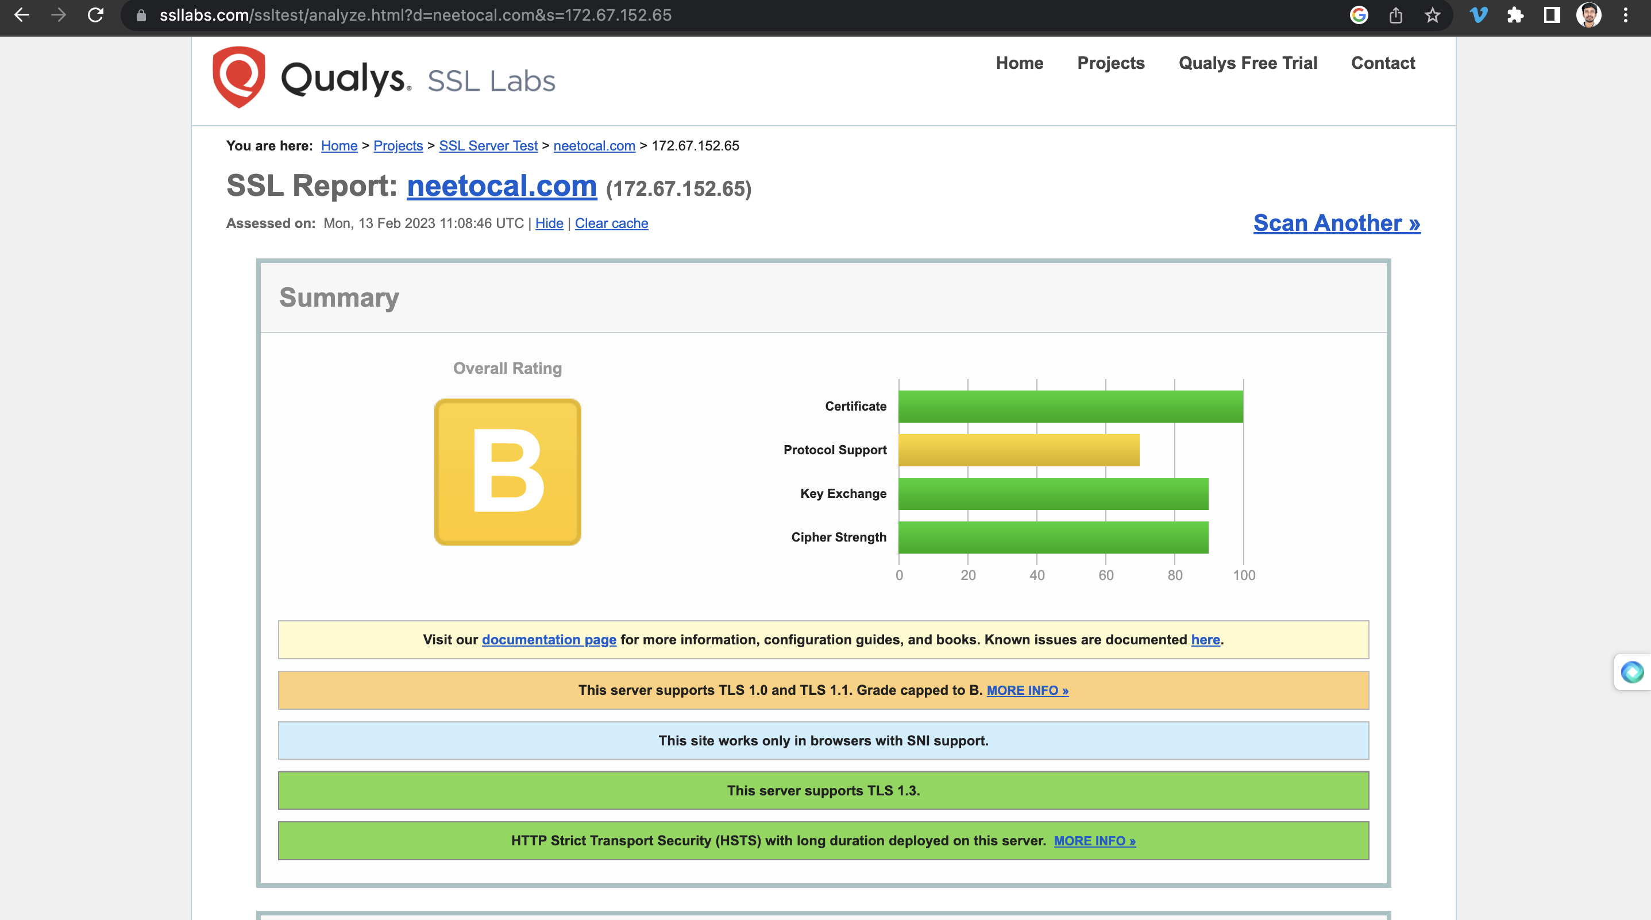Open neetocal.com in the breadcrumb trail
Screen dimensions: 1651x920
pos(593,145)
